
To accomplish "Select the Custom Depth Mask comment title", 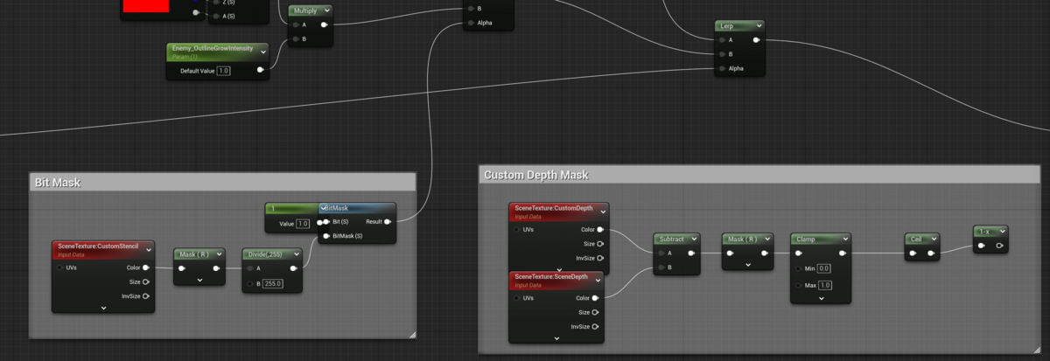I will point(536,175).
